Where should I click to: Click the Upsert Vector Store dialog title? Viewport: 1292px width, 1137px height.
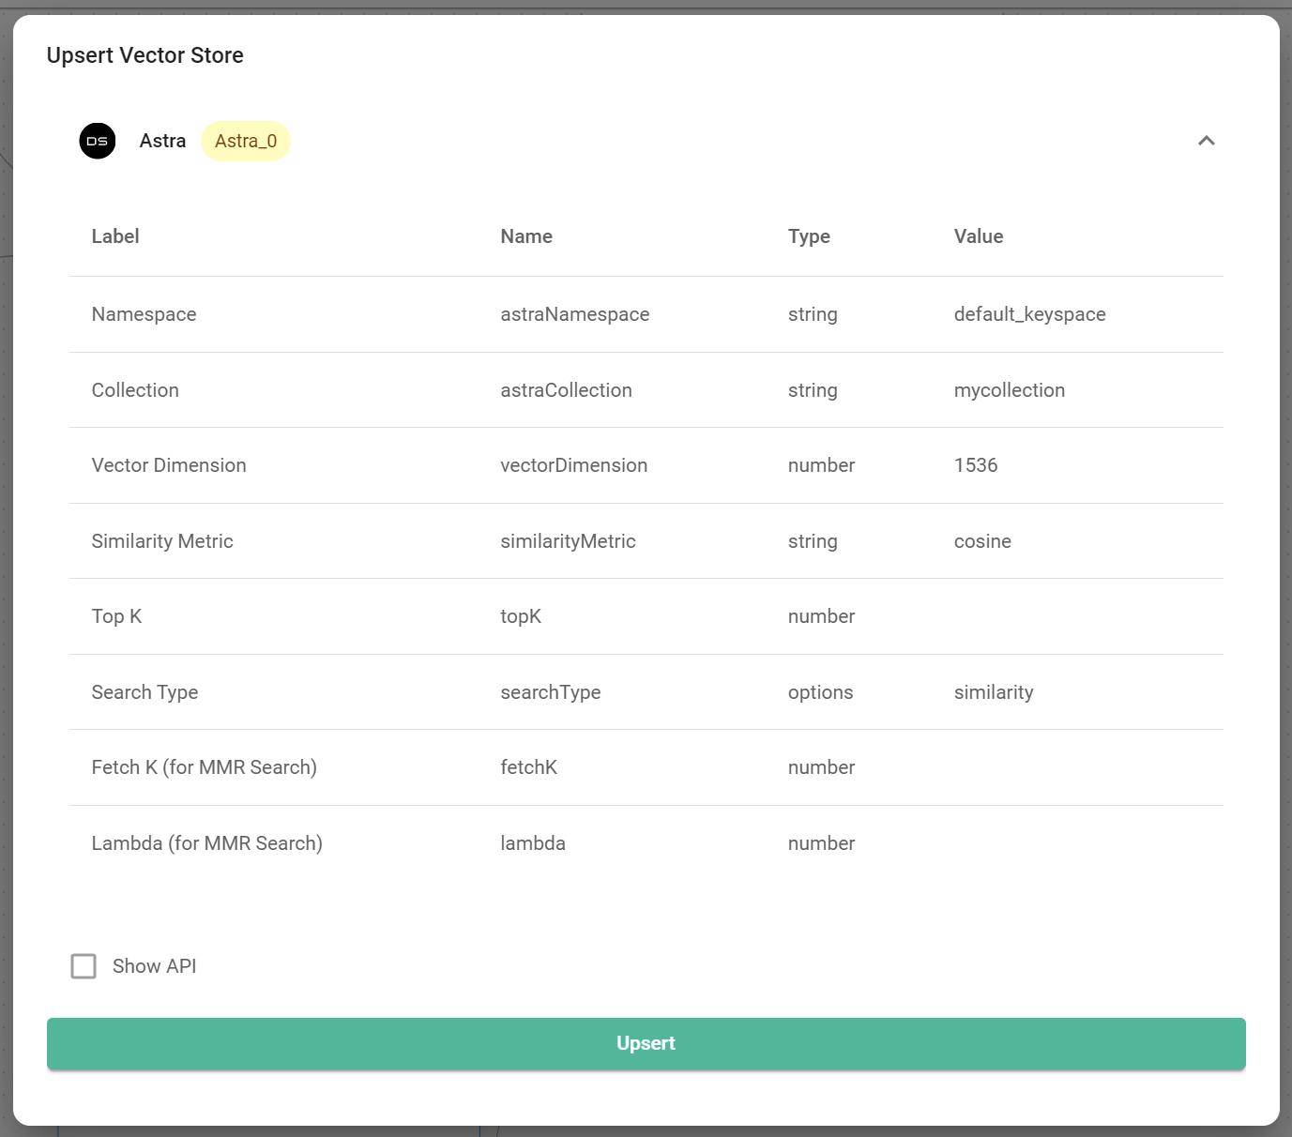click(145, 55)
